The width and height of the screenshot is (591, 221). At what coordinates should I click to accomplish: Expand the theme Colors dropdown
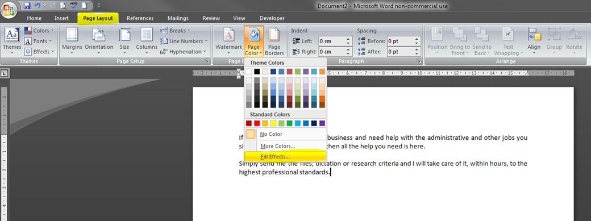39,31
